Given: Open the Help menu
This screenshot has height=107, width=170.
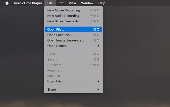Looking at the screenshot, I should coord(102,3).
